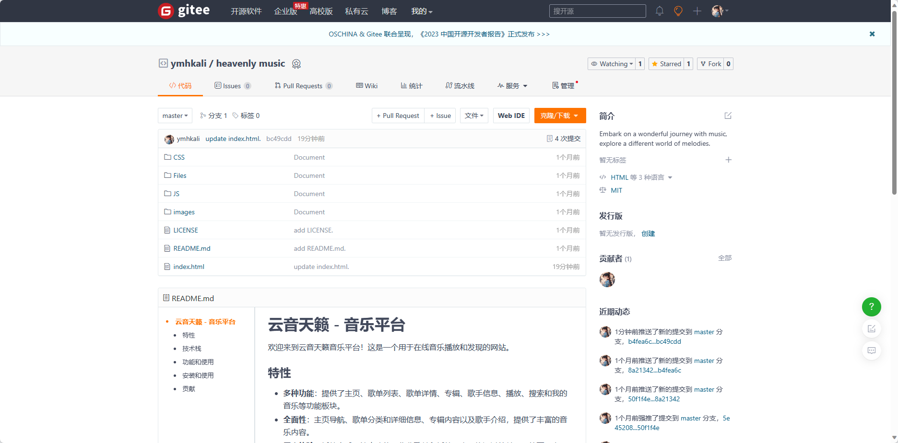Click ymhkali avatar in latest commit row
The height and width of the screenshot is (443, 898).
tap(169, 139)
